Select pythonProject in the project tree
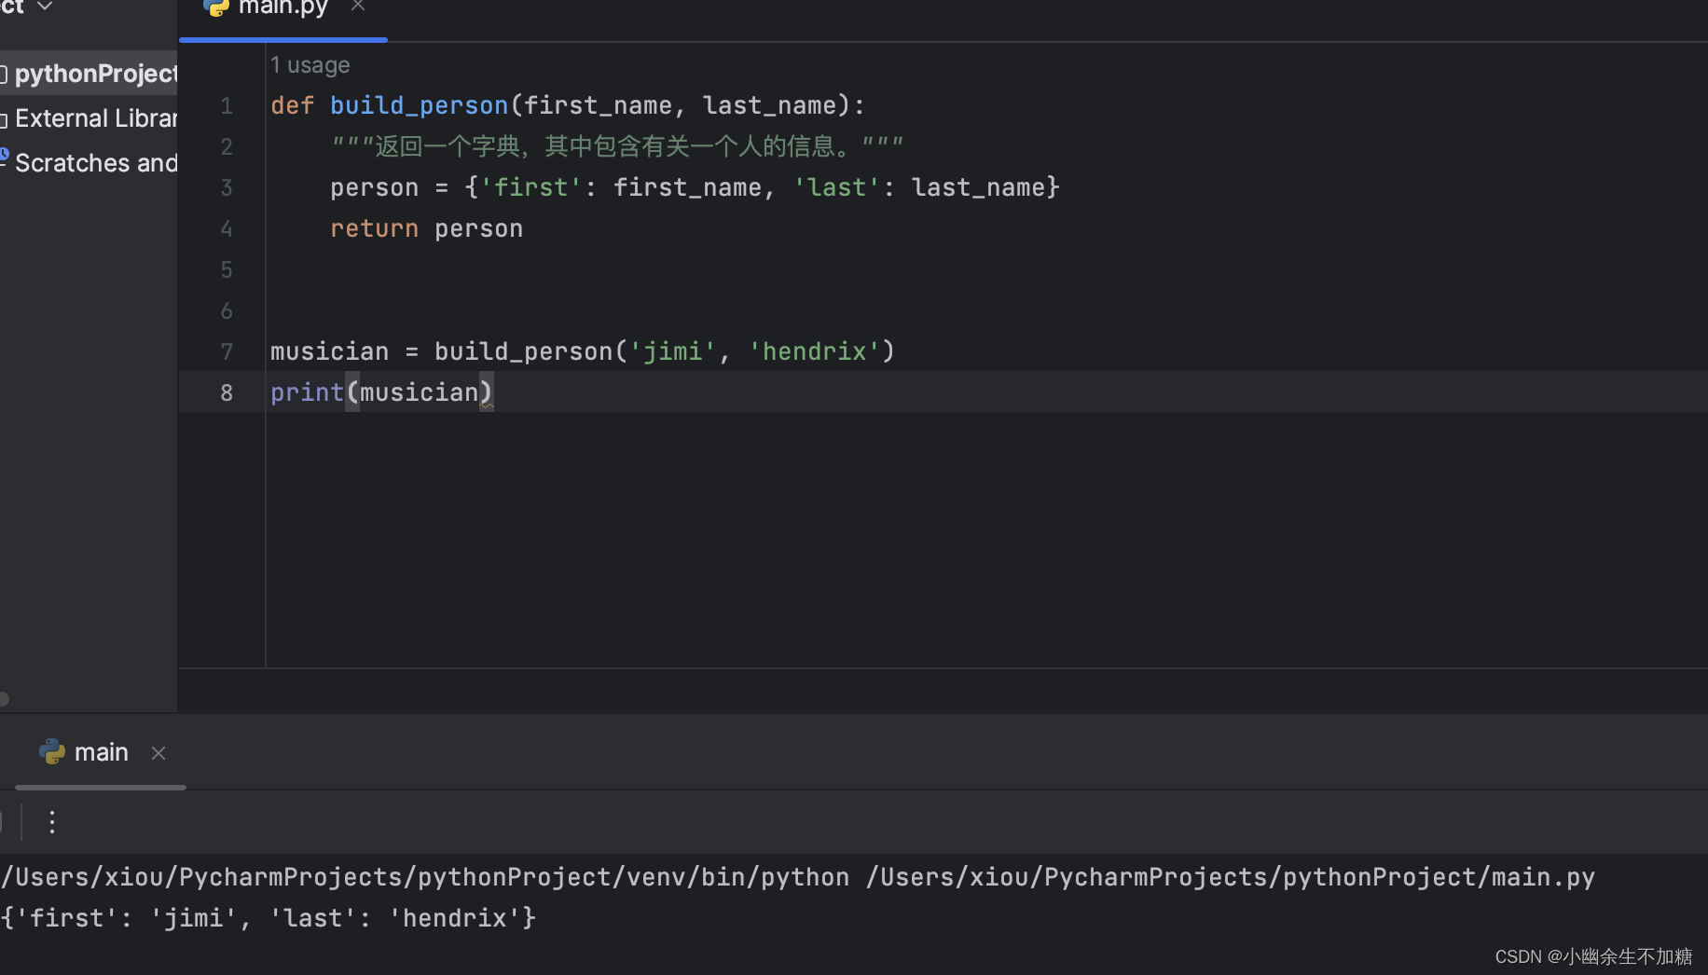Viewport: 1708px width, 975px height. pos(89,73)
